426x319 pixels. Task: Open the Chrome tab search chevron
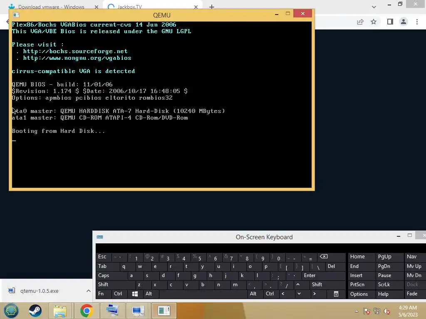point(374,7)
